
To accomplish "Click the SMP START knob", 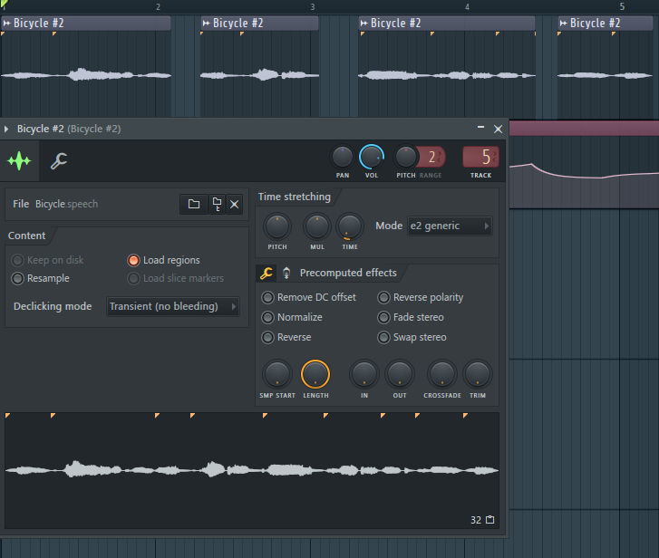I will pyautogui.click(x=277, y=374).
